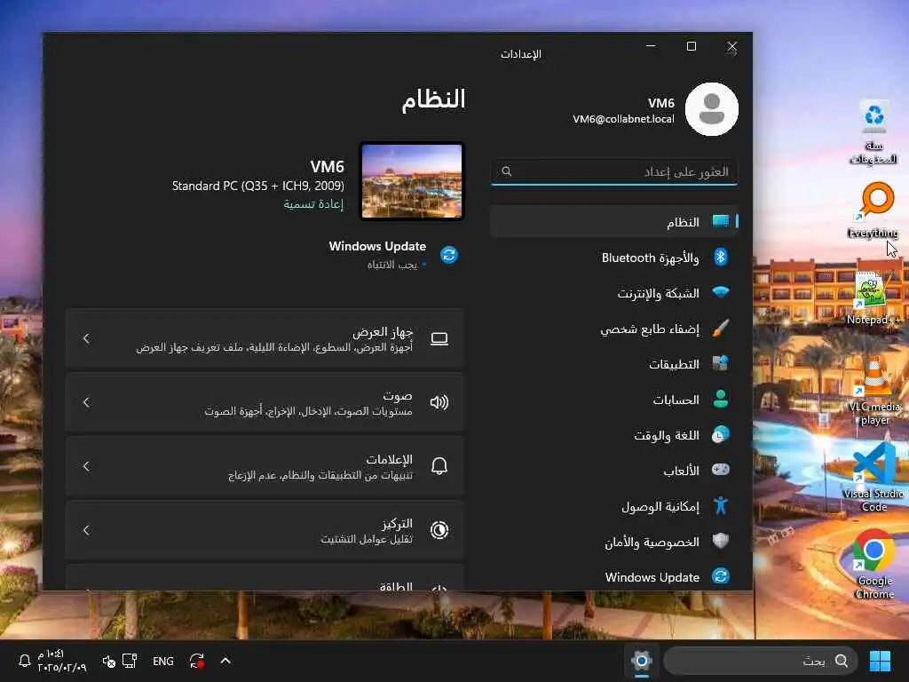
Task: Open the التطبيقات apps icon
Action: (x=721, y=363)
